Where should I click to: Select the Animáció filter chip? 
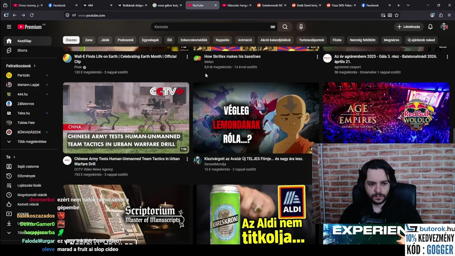(x=245, y=40)
